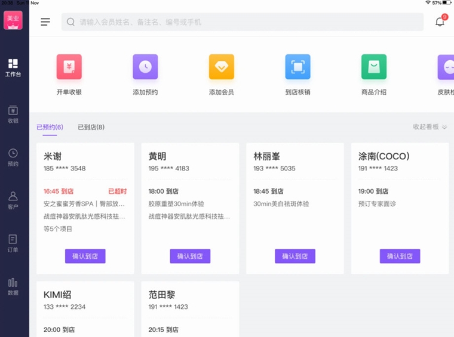
Task: Open 订单 in the sidebar
Action: (x=13, y=243)
